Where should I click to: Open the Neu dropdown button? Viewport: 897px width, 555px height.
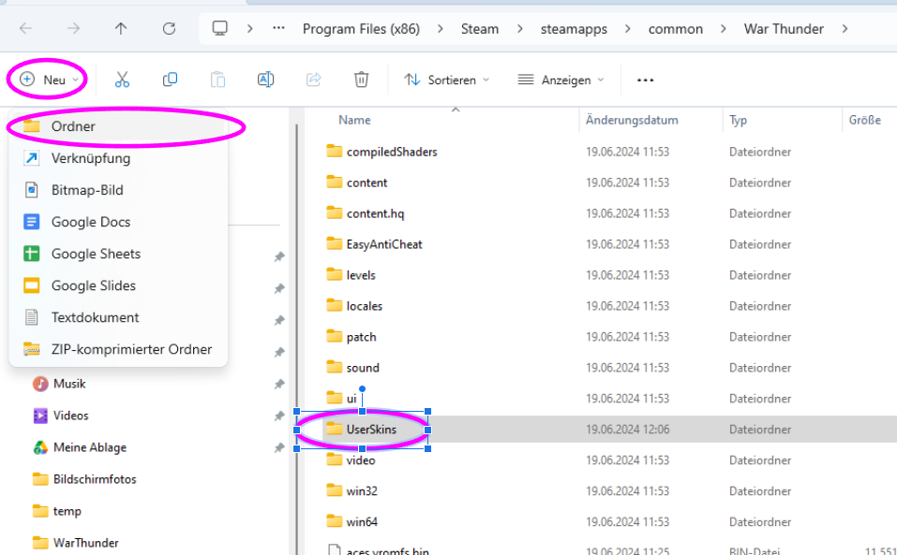49,80
